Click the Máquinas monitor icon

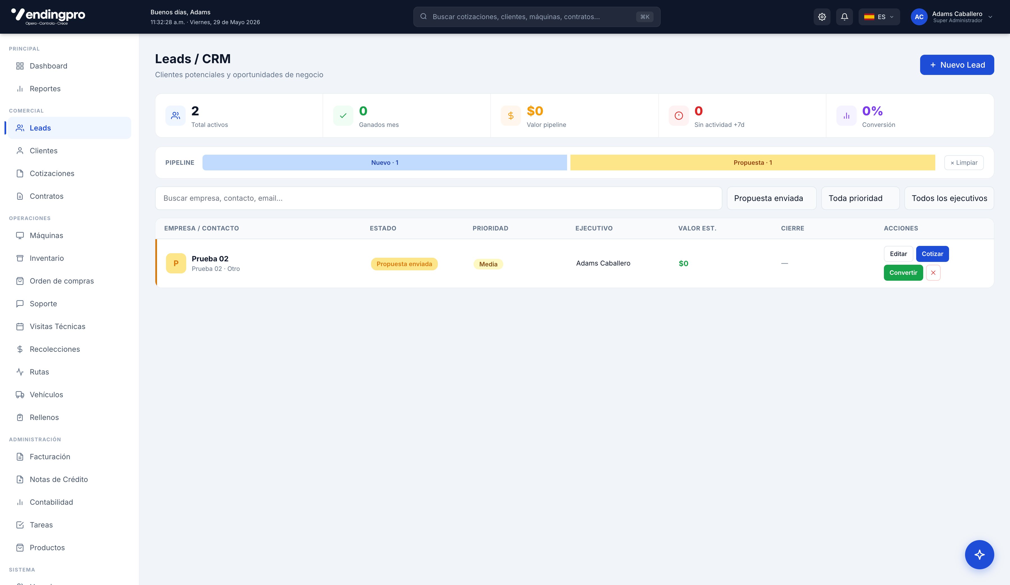tap(20, 236)
